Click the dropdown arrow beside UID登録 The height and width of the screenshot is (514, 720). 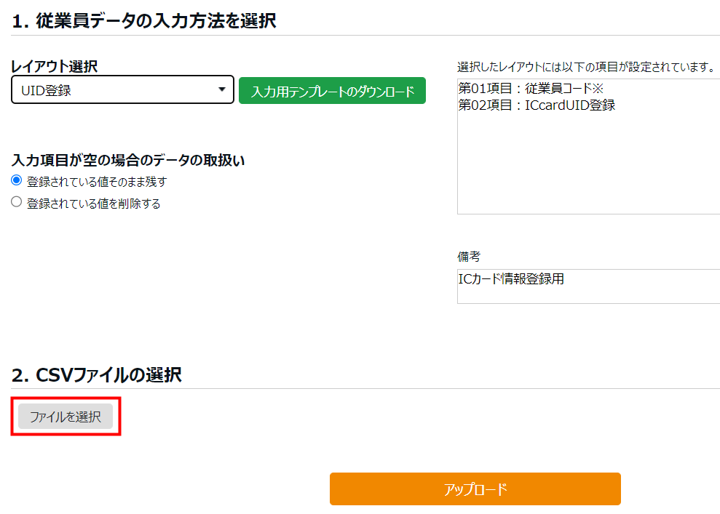(x=222, y=89)
